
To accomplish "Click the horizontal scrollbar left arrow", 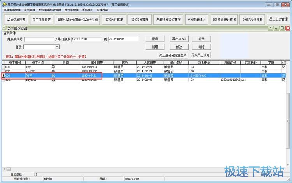I will coord(4,169).
